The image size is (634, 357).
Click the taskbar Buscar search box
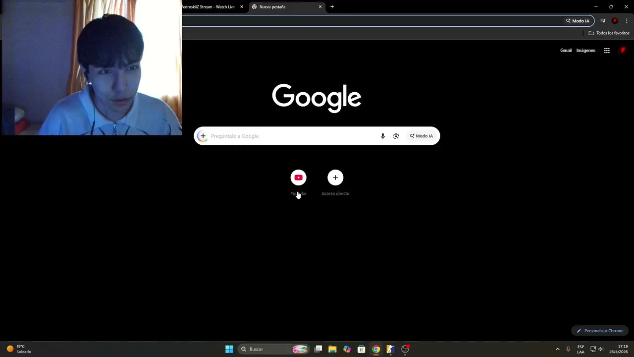pyautogui.click(x=274, y=349)
